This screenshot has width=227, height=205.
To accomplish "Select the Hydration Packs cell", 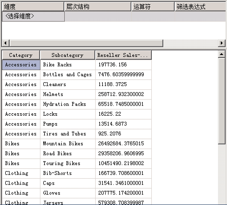I will (x=68, y=104).
